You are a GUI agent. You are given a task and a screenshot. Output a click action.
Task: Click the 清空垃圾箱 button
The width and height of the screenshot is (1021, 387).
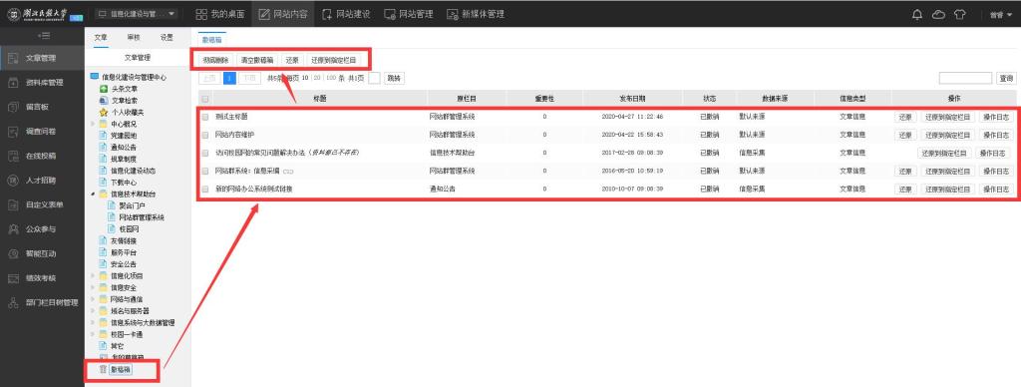[x=256, y=60]
